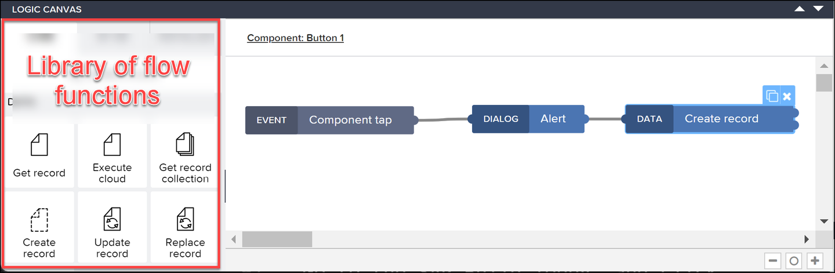Select the Alert dialog node
Image resolution: width=835 pixels, height=273 pixels.
point(528,119)
